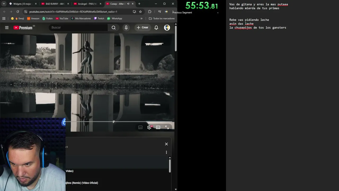Go back to the previous page
339x191 pixels.
4,12
